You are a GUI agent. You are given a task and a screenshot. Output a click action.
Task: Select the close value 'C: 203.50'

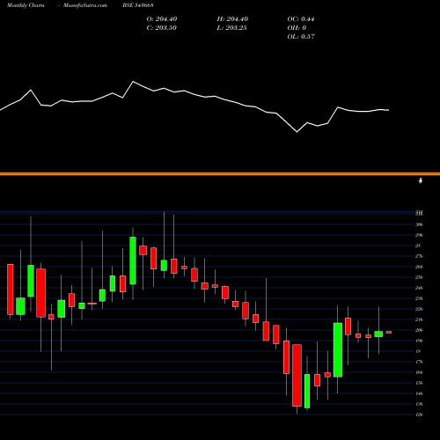click(x=162, y=28)
